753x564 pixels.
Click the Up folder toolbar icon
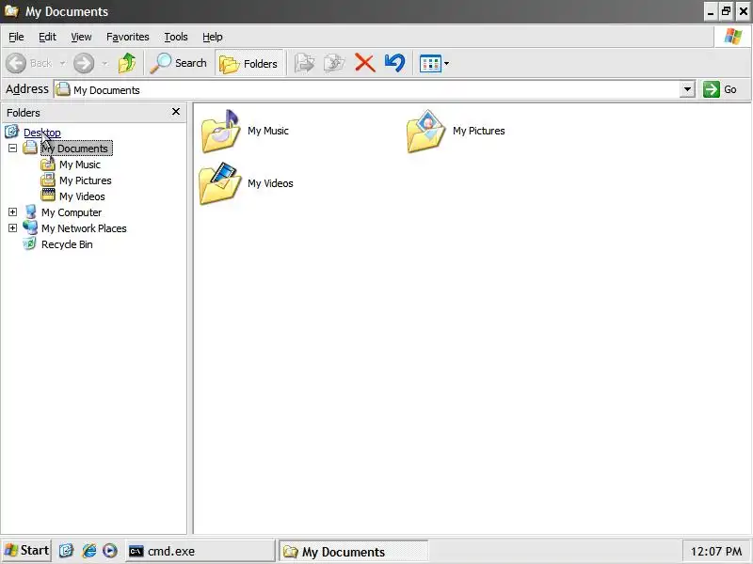click(127, 63)
